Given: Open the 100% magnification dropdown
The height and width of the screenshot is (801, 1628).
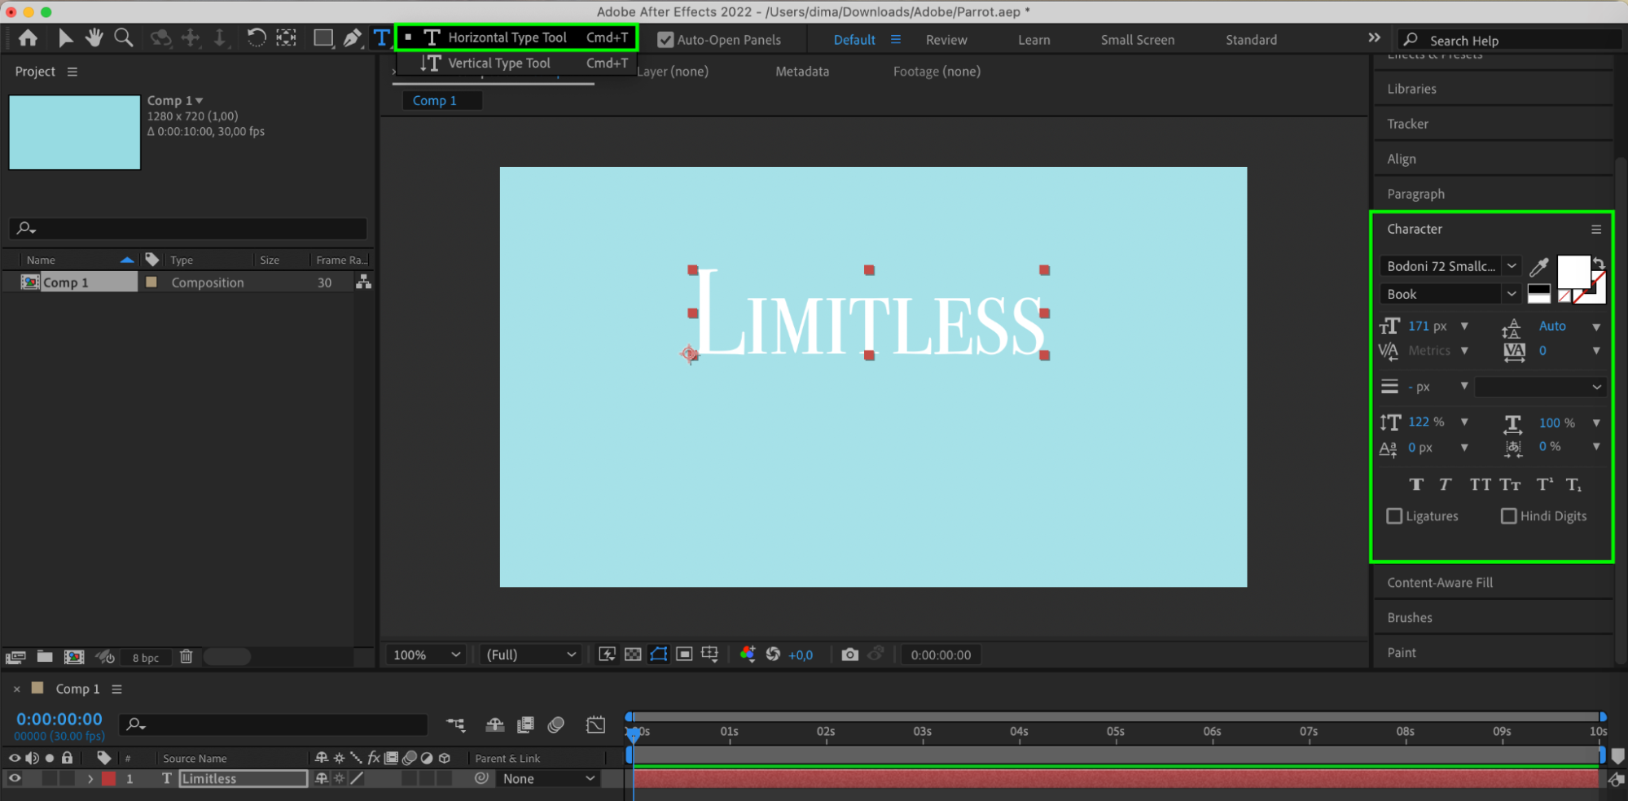Looking at the screenshot, I should coord(427,654).
